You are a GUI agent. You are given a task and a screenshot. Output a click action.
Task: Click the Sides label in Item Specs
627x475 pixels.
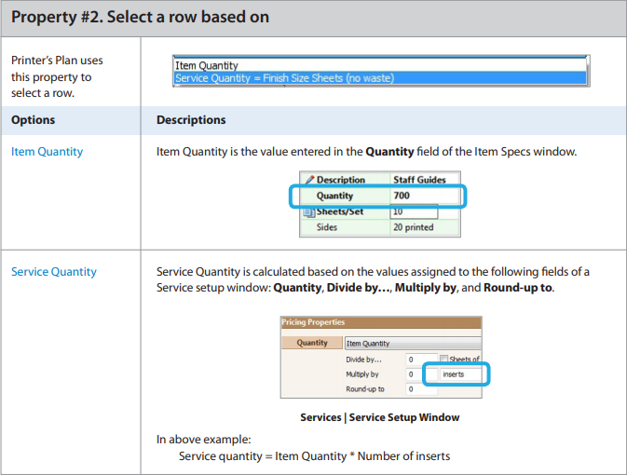pos(327,227)
